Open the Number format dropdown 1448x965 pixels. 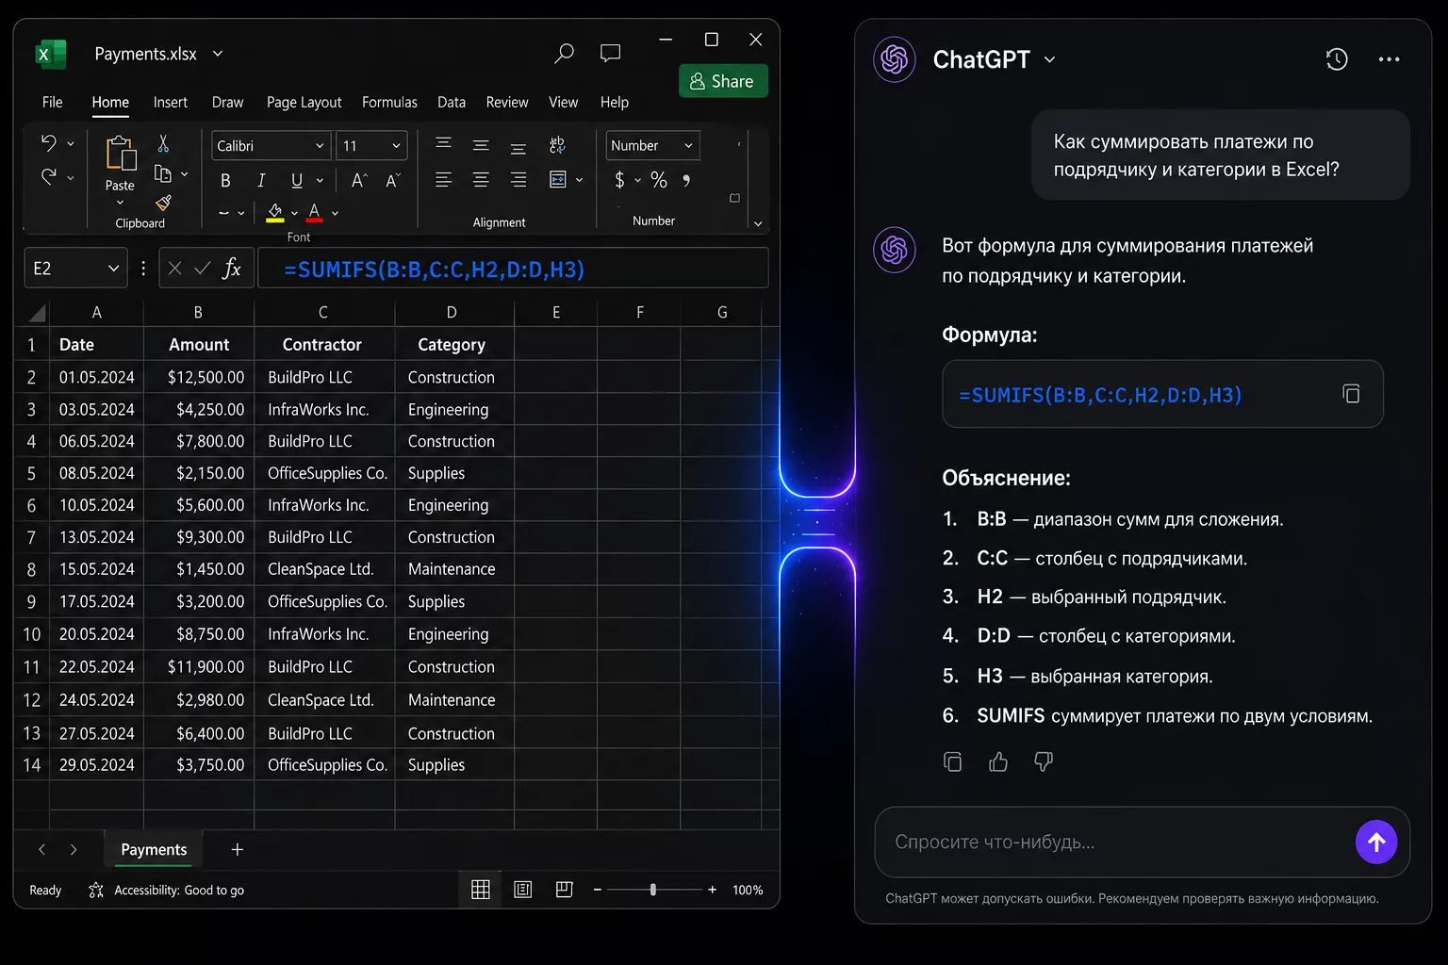click(x=688, y=146)
